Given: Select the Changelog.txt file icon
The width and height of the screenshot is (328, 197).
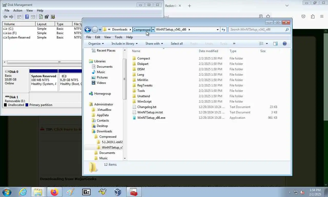Looking at the screenshot, I should click(134, 107).
